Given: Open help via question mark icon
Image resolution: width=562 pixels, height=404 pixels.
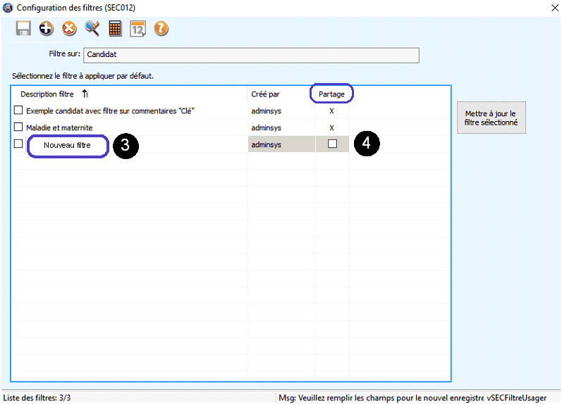Looking at the screenshot, I should (x=161, y=29).
